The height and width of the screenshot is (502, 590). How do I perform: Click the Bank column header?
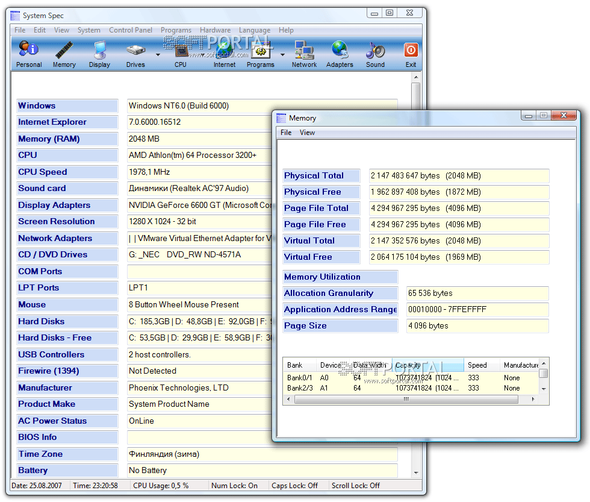pyautogui.click(x=300, y=365)
